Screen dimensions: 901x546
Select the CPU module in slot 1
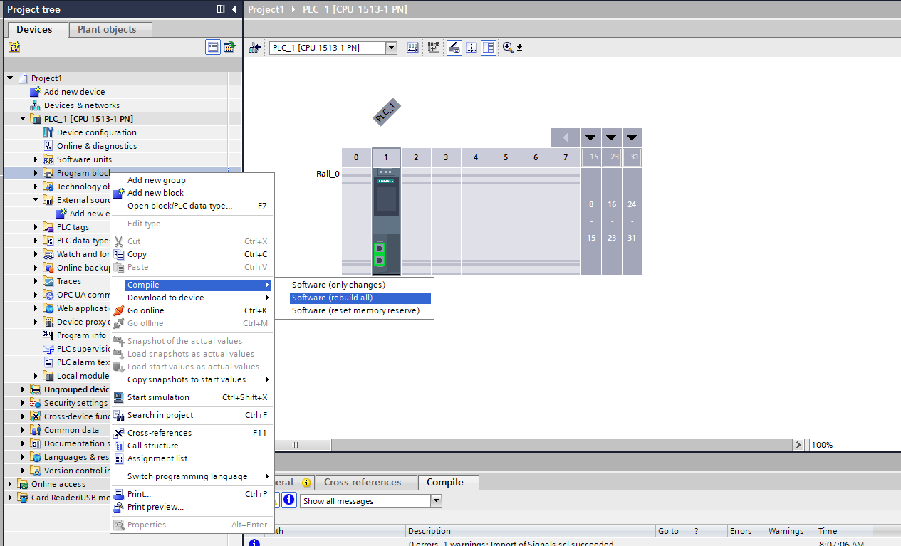coord(385,221)
